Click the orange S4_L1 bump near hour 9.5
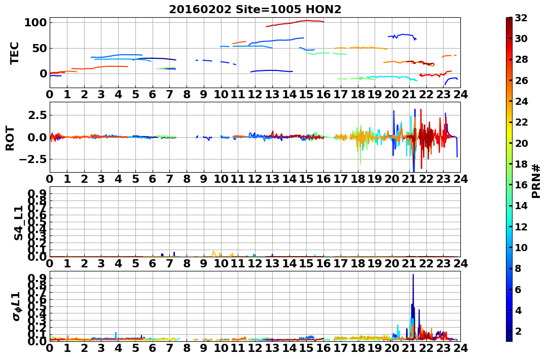 [x=213, y=253]
